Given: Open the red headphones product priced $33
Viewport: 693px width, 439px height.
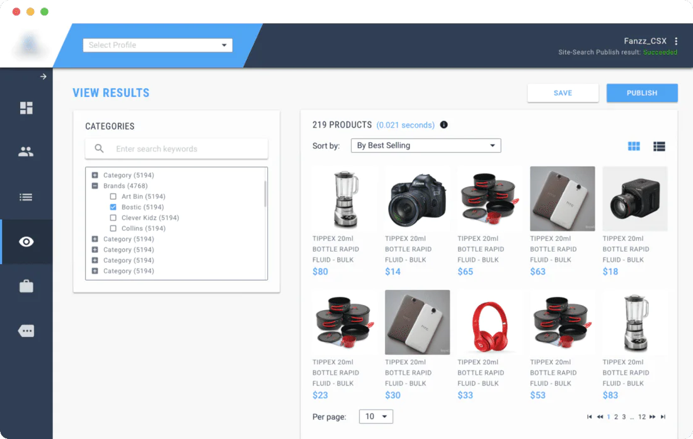Looking at the screenshot, I should (490, 322).
